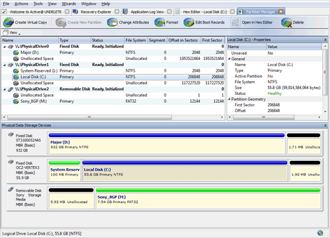Select the 5.93 MB Unallocated block
330x238 pixels.
point(71,198)
